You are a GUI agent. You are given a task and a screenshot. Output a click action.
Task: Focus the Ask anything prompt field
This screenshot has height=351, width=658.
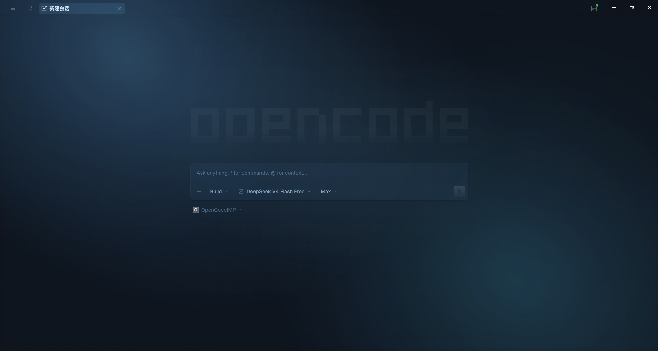tap(329, 173)
